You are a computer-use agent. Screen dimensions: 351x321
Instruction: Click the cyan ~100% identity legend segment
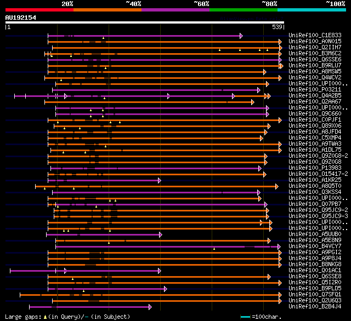click(x=312, y=10)
